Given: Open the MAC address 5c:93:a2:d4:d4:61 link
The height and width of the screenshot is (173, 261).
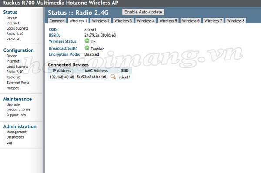Looking at the screenshot, I should [x=92, y=77].
